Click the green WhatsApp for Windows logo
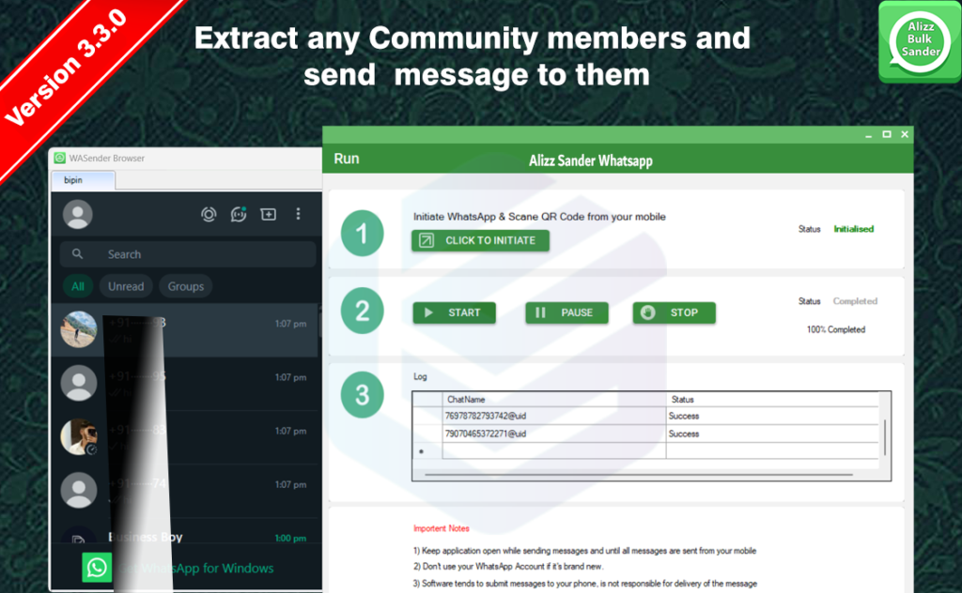The image size is (962, 593). [x=96, y=567]
